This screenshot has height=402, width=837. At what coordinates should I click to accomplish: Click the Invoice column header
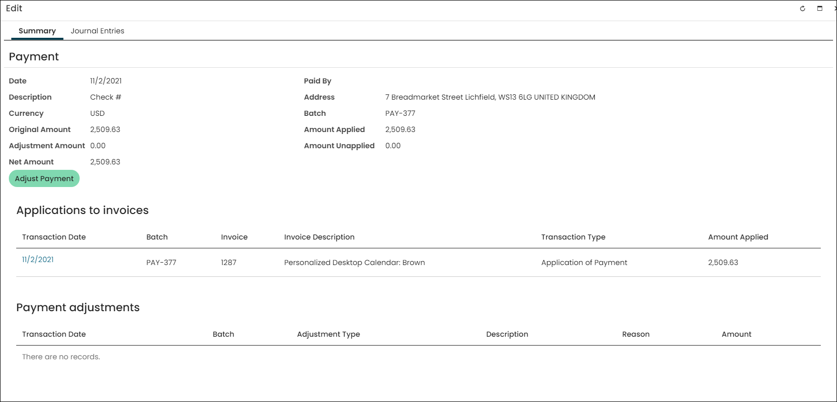point(234,237)
